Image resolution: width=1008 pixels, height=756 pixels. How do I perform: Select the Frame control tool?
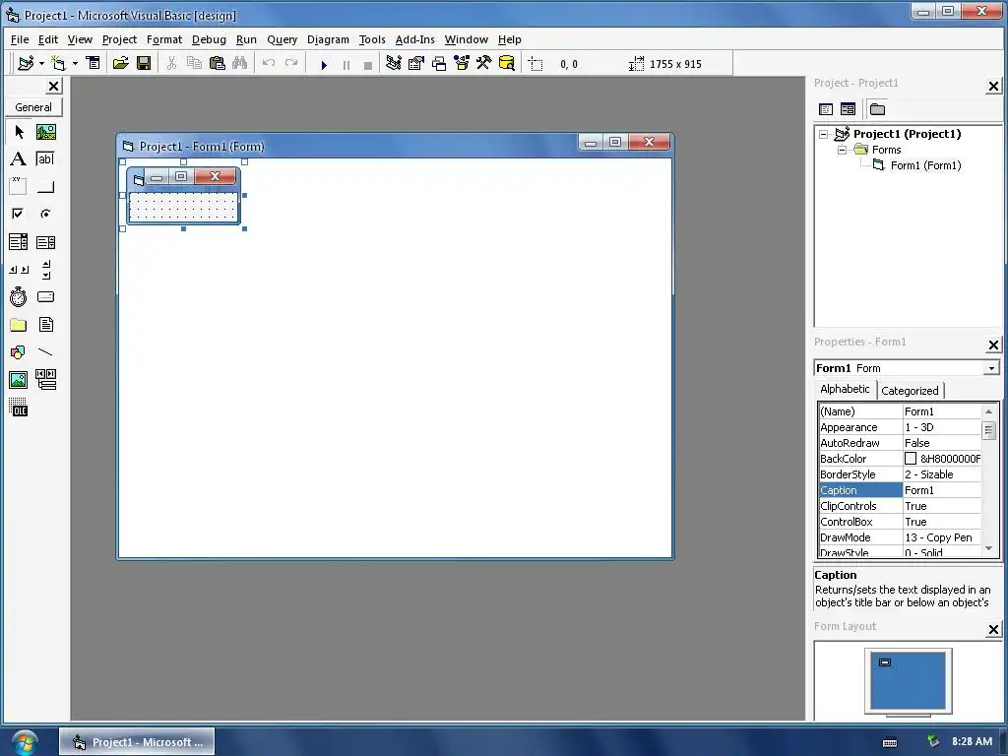pyautogui.click(x=19, y=186)
